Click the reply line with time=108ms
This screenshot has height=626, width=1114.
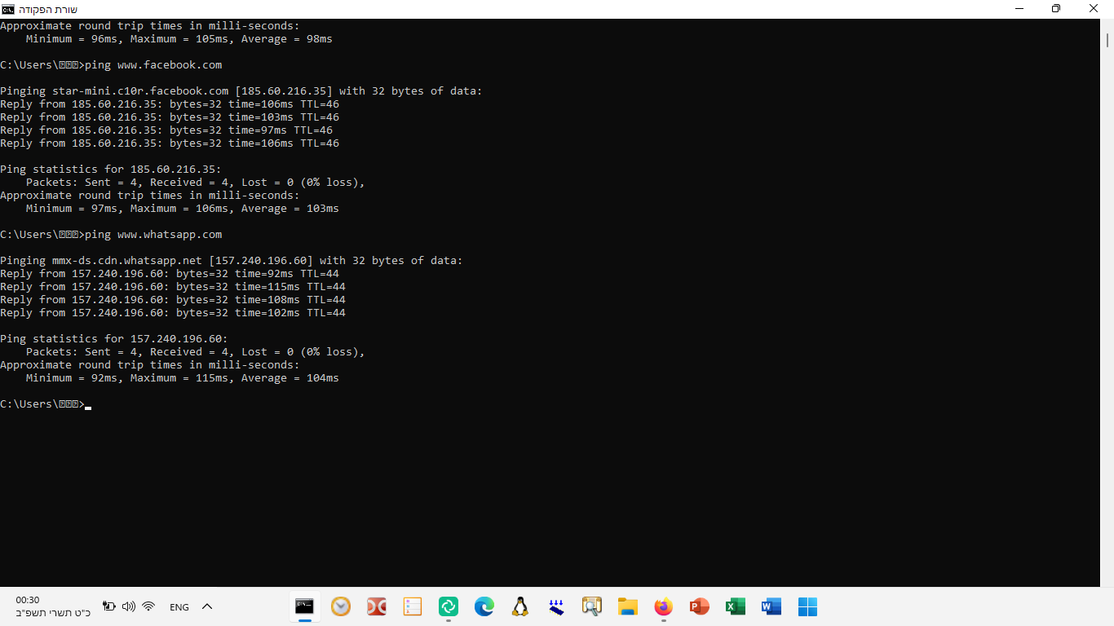[x=173, y=300]
